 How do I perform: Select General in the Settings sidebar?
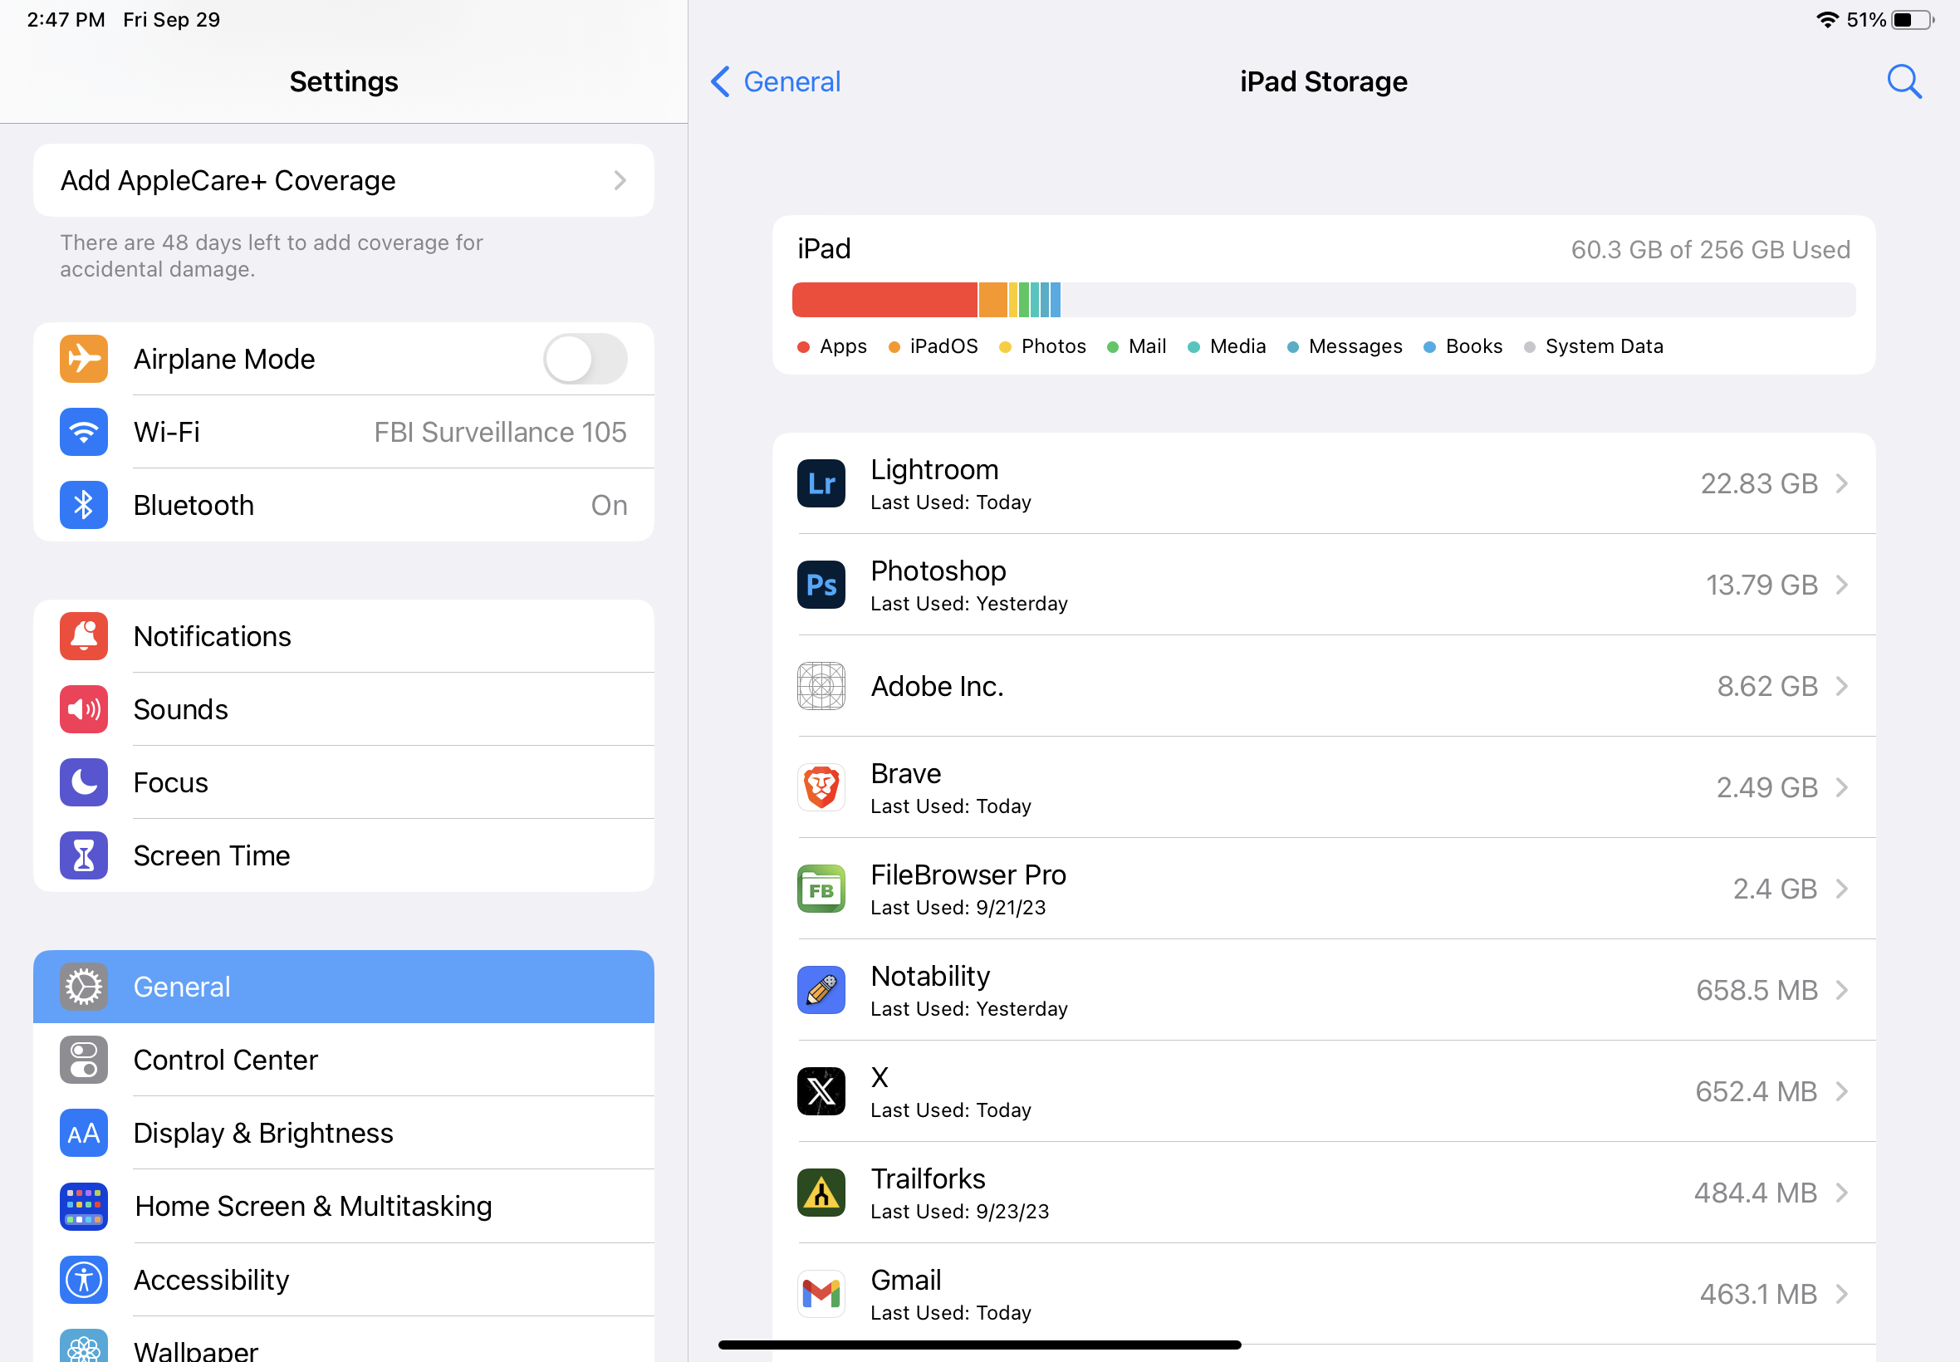coord(344,987)
